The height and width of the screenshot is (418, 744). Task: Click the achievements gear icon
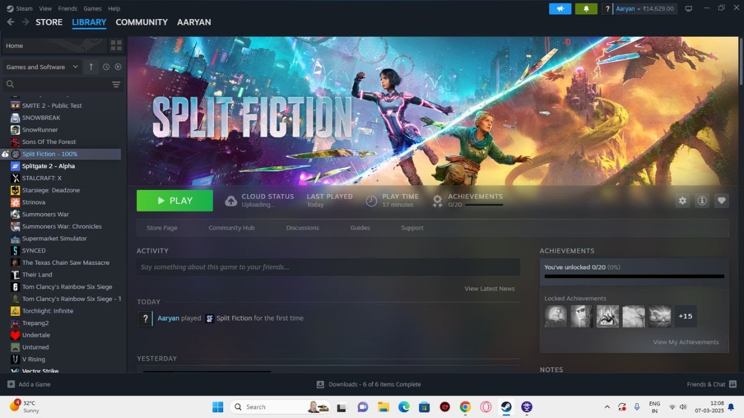click(438, 201)
